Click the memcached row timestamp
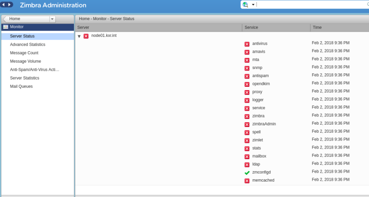Image resolution: width=369 pixels, height=197 pixels. point(331,180)
